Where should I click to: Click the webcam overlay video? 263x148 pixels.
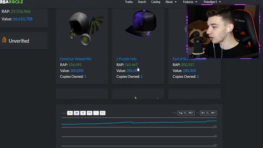pyautogui.click(x=223, y=32)
